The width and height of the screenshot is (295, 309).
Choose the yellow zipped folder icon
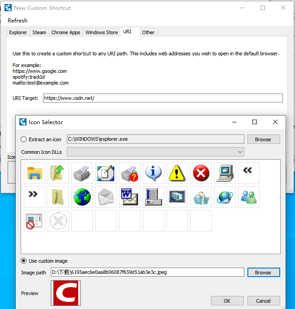pos(58,197)
